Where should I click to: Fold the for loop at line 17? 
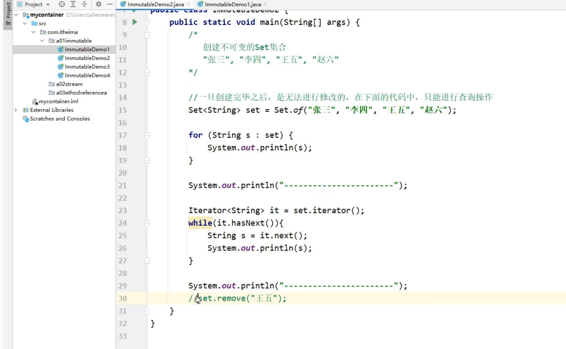click(x=147, y=135)
